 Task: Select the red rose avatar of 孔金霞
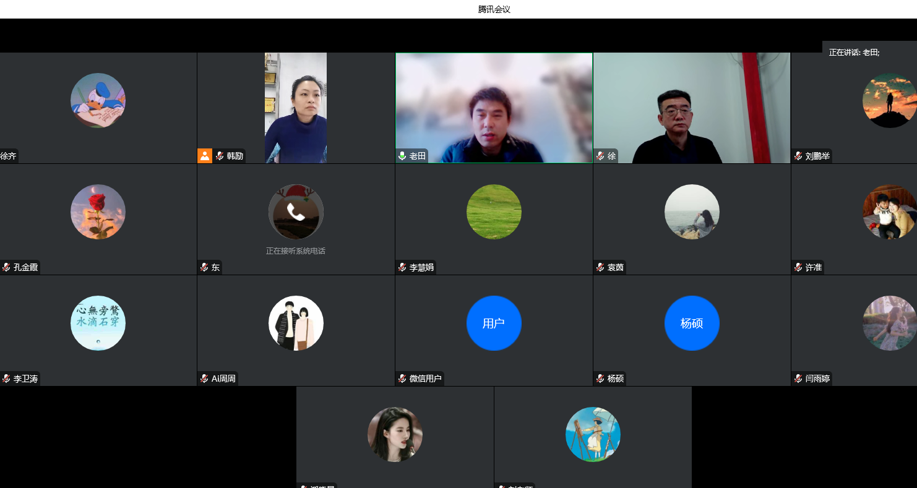(x=98, y=212)
